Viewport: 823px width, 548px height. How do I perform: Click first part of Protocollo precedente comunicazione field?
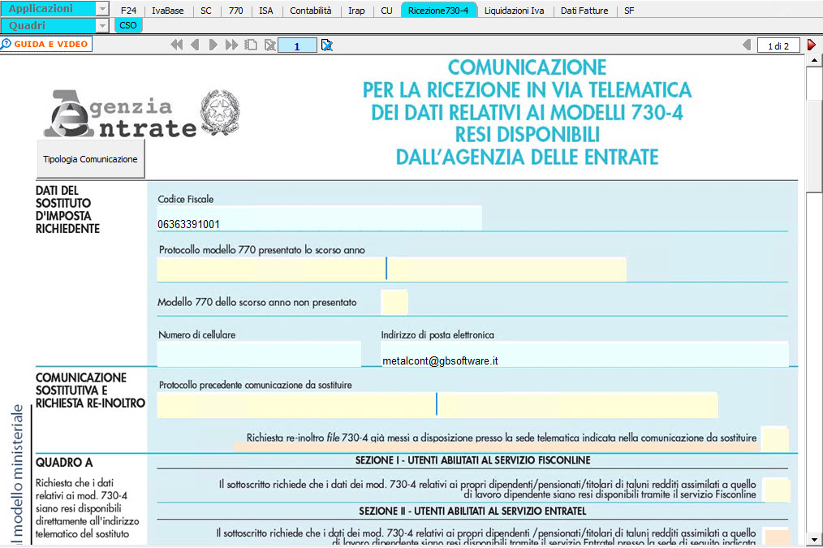pos(296,404)
